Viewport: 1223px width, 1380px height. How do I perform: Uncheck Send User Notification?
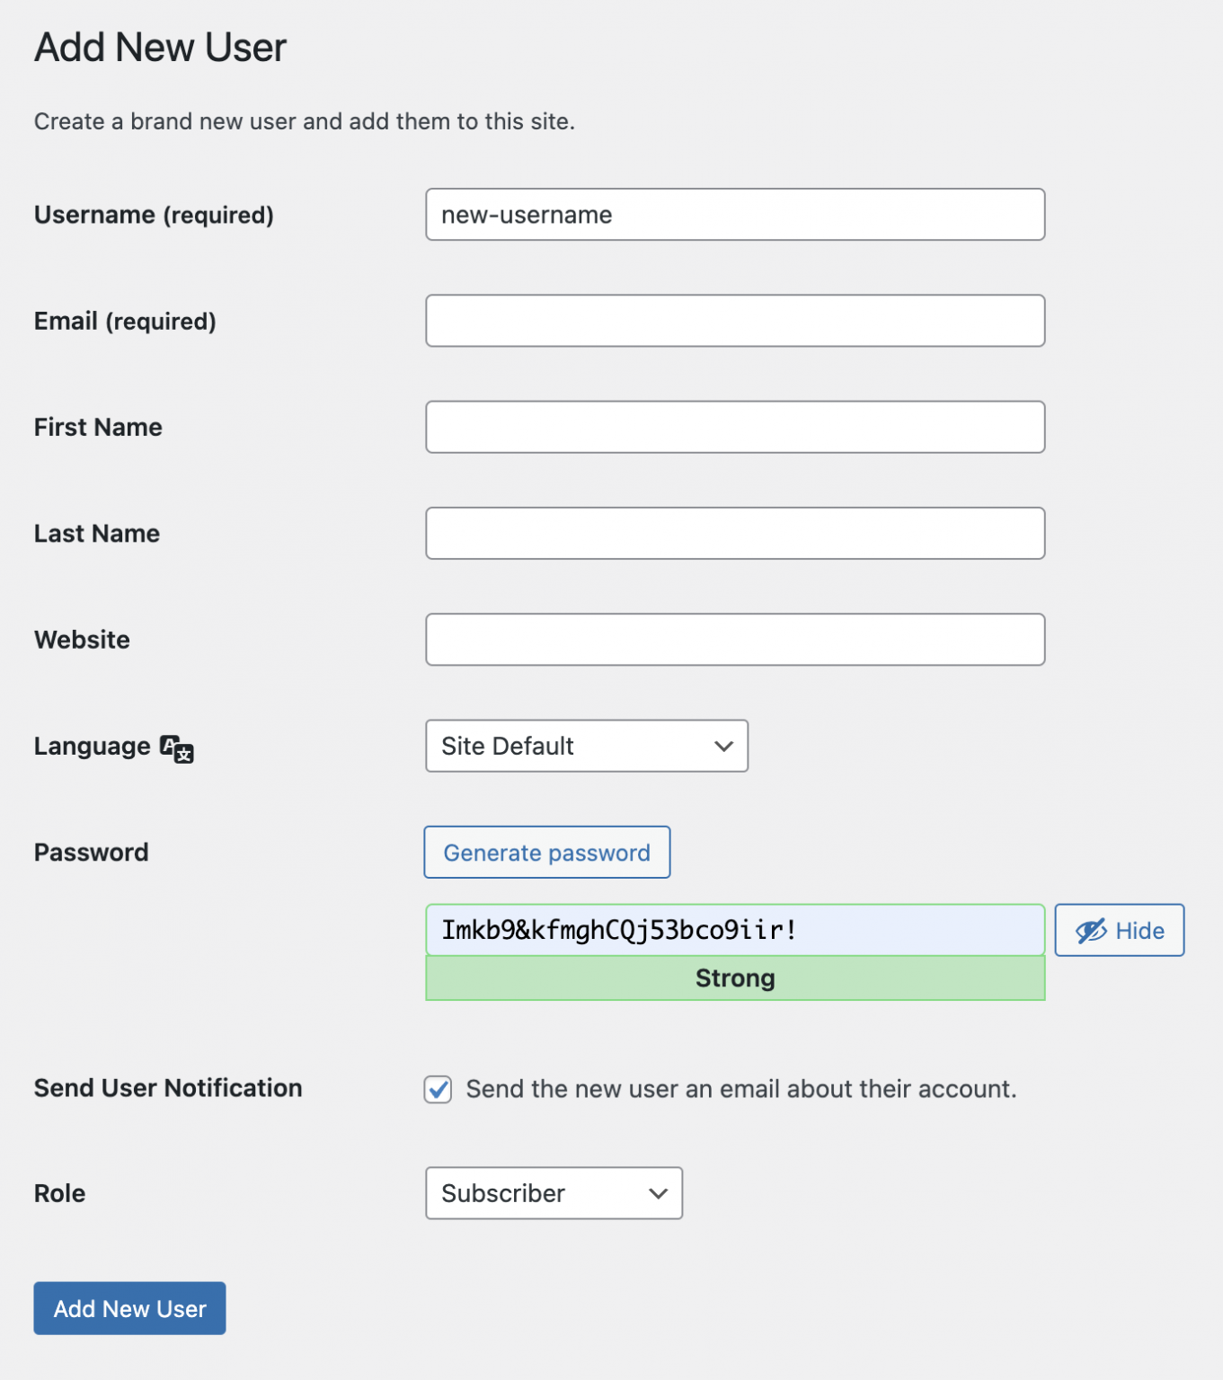438,1089
